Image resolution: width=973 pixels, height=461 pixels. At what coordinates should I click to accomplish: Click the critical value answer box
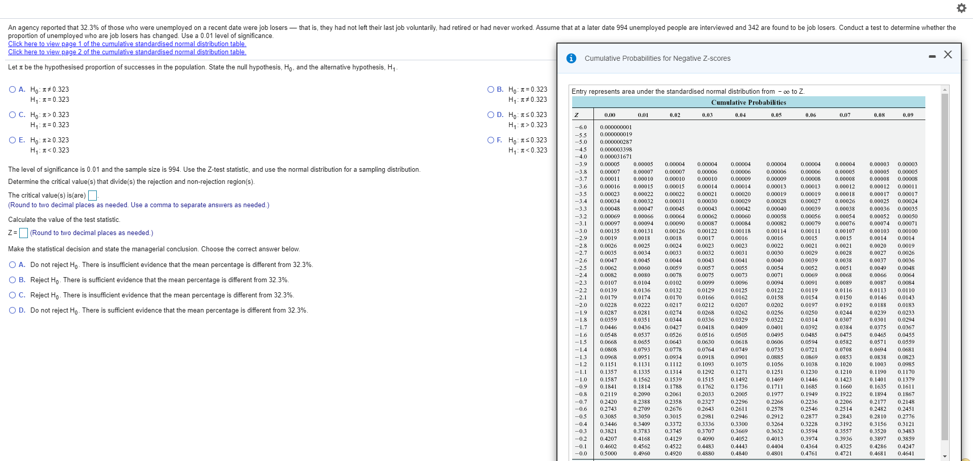pyautogui.click(x=92, y=195)
